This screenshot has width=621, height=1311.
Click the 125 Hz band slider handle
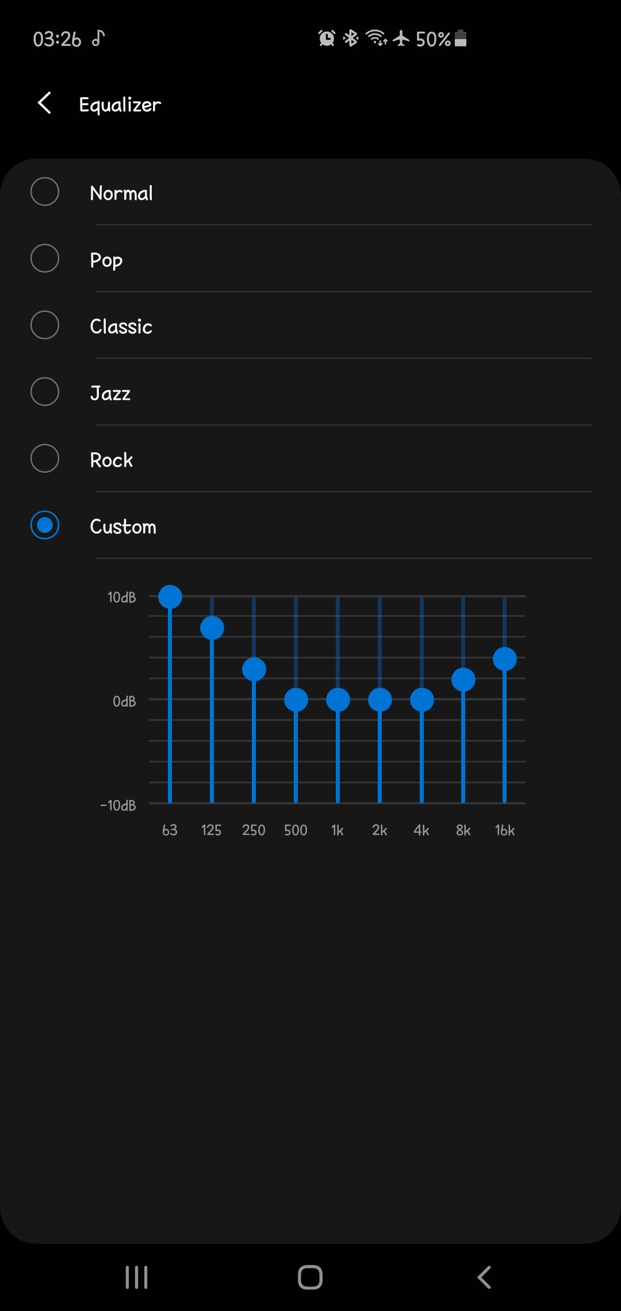(x=212, y=628)
